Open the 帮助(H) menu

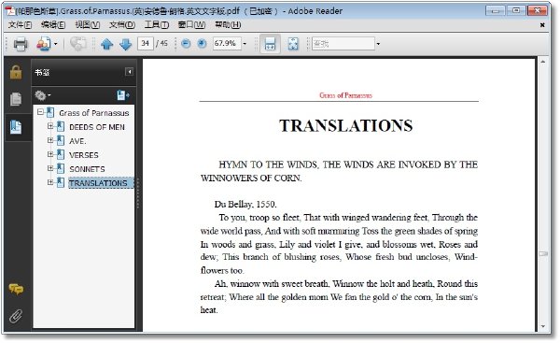(x=228, y=24)
